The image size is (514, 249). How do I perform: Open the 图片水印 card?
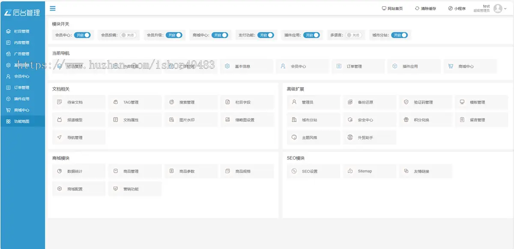coord(191,120)
